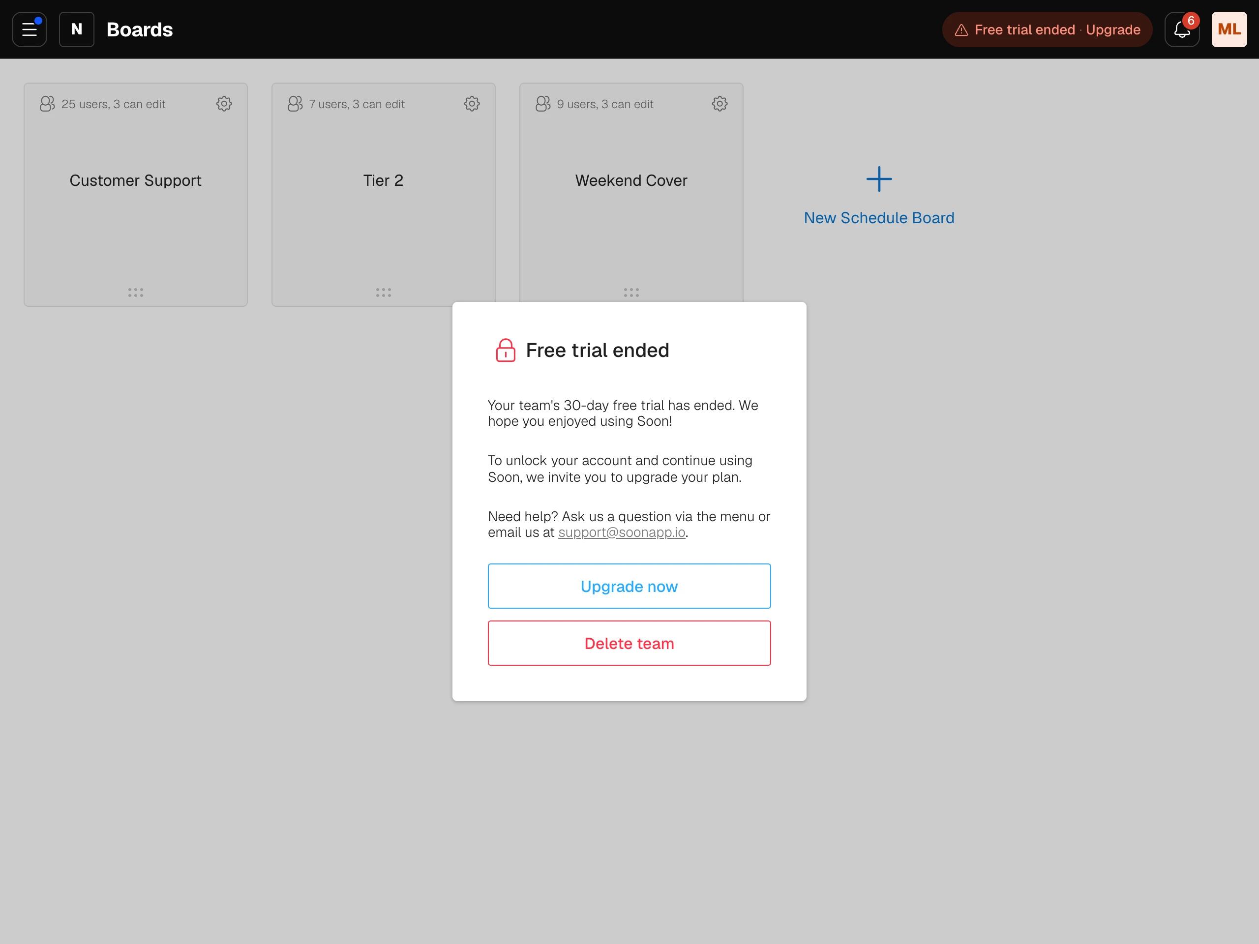This screenshot has width=1259, height=944.
Task: Click Delete team button
Action: click(629, 643)
